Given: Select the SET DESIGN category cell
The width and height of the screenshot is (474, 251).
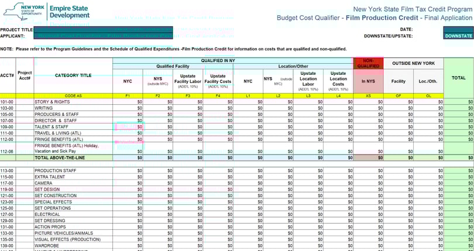Looking at the screenshot, I should click(x=73, y=190).
